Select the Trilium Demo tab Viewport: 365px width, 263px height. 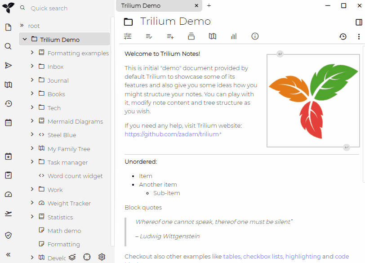click(153, 6)
